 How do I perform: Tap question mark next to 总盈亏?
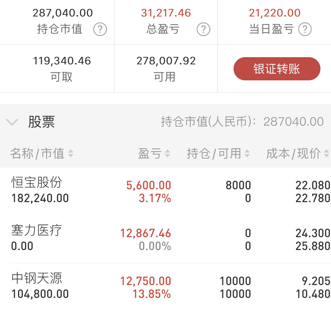point(203,29)
